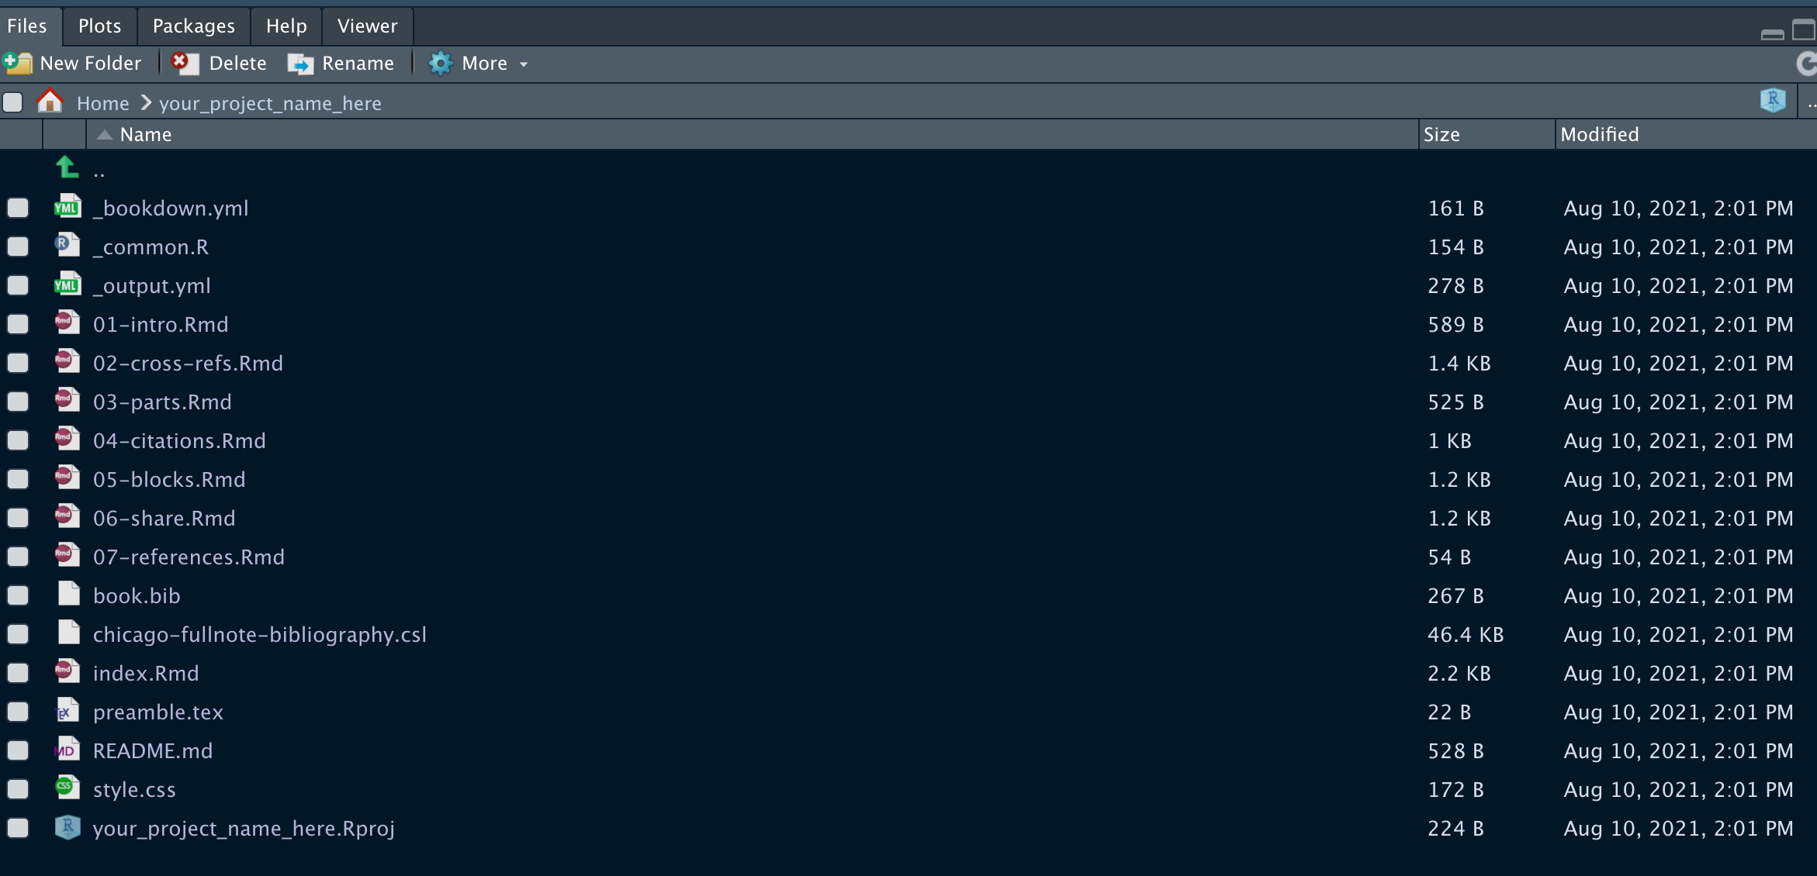Sort by the Modified column header
The height and width of the screenshot is (876, 1817).
click(1686, 134)
